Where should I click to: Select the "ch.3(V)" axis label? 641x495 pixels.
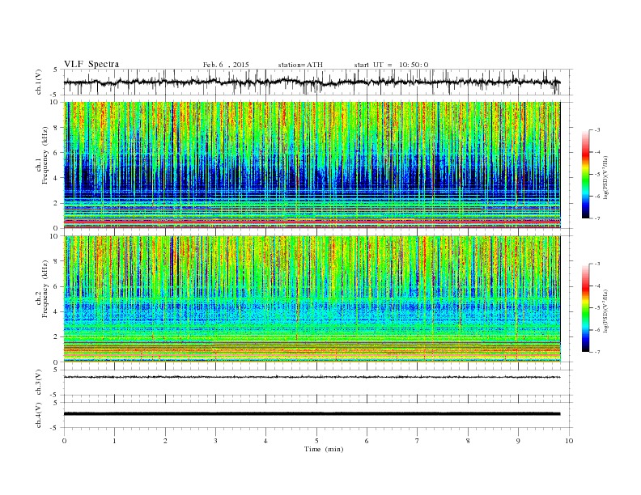click(x=38, y=383)
